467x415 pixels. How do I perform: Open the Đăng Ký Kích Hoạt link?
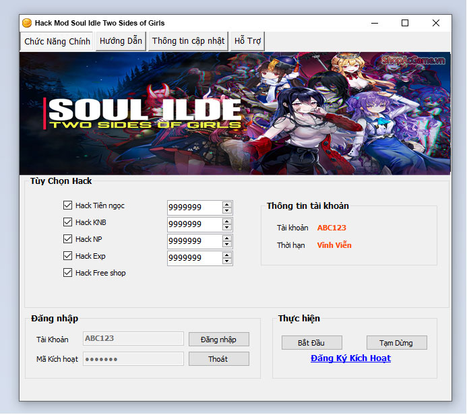[x=350, y=358]
